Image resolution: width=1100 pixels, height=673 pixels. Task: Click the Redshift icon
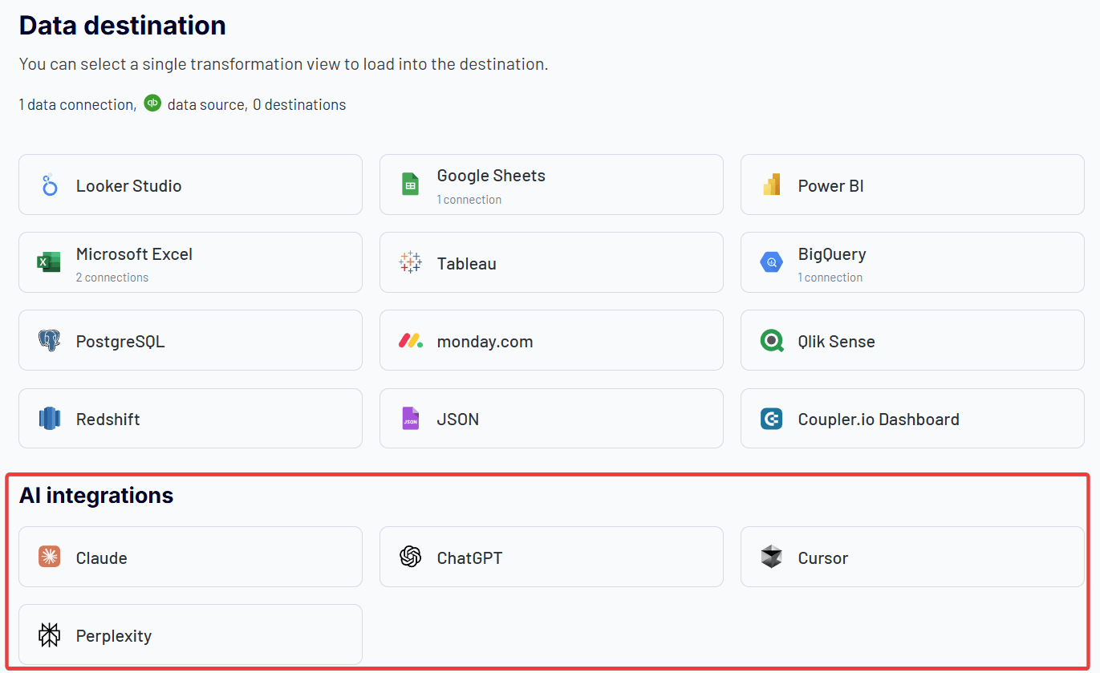[49, 419]
